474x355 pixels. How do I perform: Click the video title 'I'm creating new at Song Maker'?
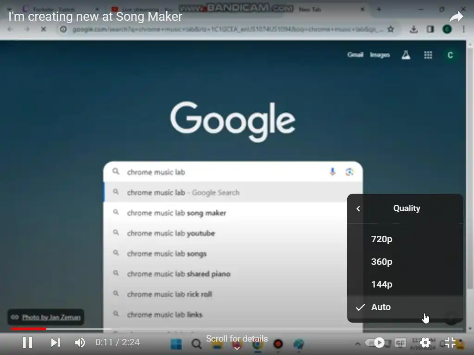click(x=95, y=17)
